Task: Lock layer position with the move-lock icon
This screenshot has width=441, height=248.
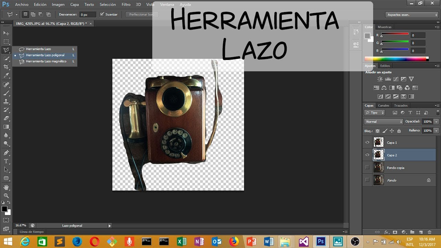Action: 392,131
